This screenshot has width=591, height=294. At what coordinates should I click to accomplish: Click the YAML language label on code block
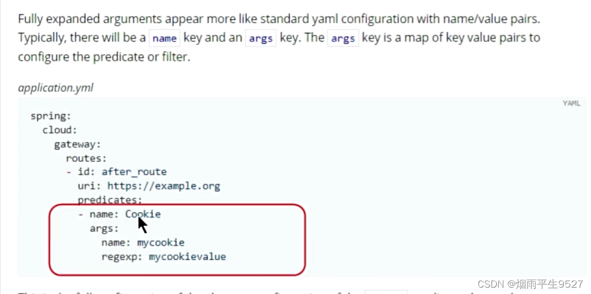click(x=571, y=103)
